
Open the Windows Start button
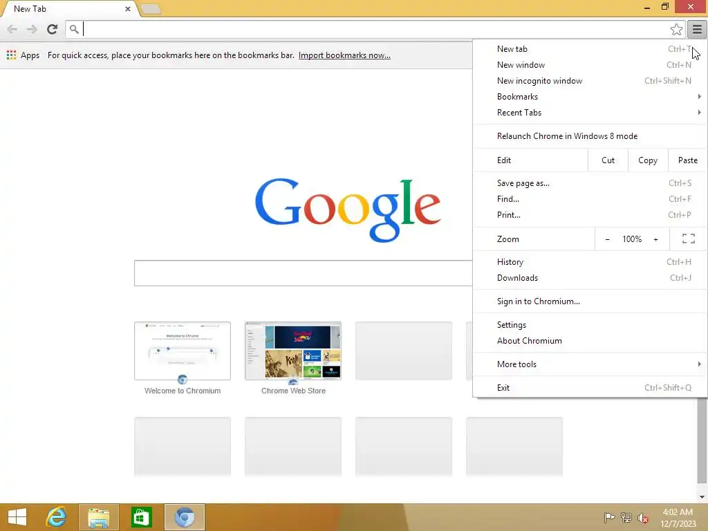(17, 517)
